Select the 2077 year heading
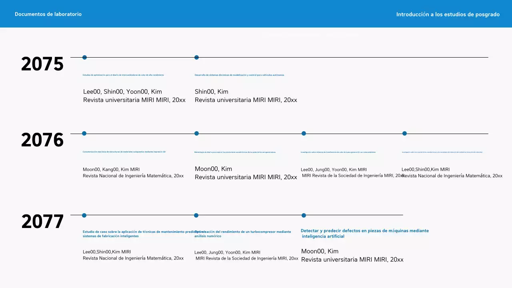The width and height of the screenshot is (512, 288). click(x=42, y=222)
